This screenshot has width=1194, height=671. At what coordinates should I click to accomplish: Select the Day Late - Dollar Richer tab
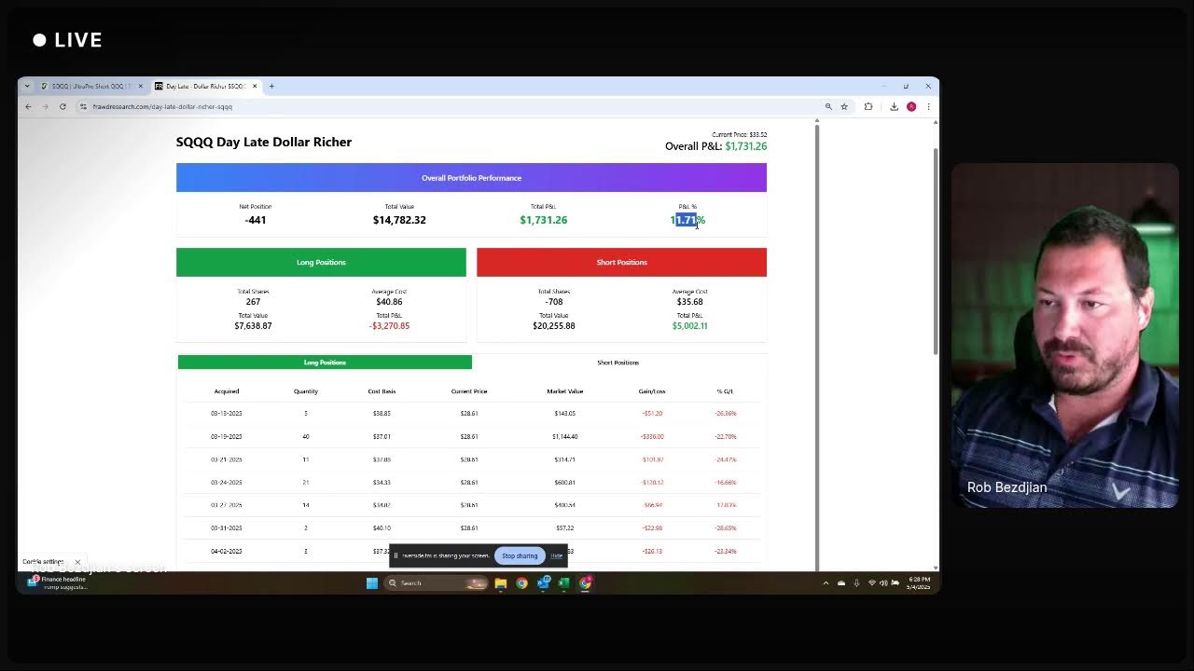tap(205, 86)
